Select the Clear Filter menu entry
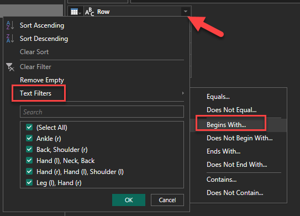 [35, 67]
